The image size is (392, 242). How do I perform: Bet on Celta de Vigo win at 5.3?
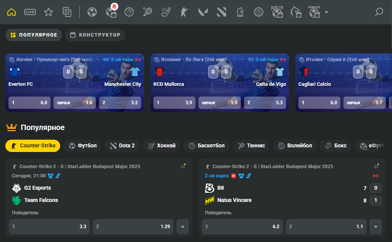tap(265, 103)
